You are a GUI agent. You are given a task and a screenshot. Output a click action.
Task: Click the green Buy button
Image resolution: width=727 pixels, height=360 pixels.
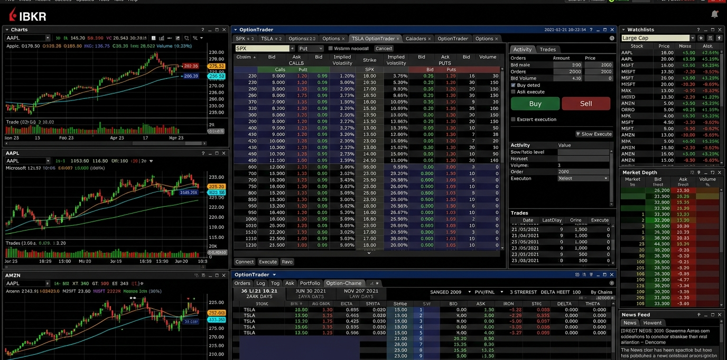534,104
